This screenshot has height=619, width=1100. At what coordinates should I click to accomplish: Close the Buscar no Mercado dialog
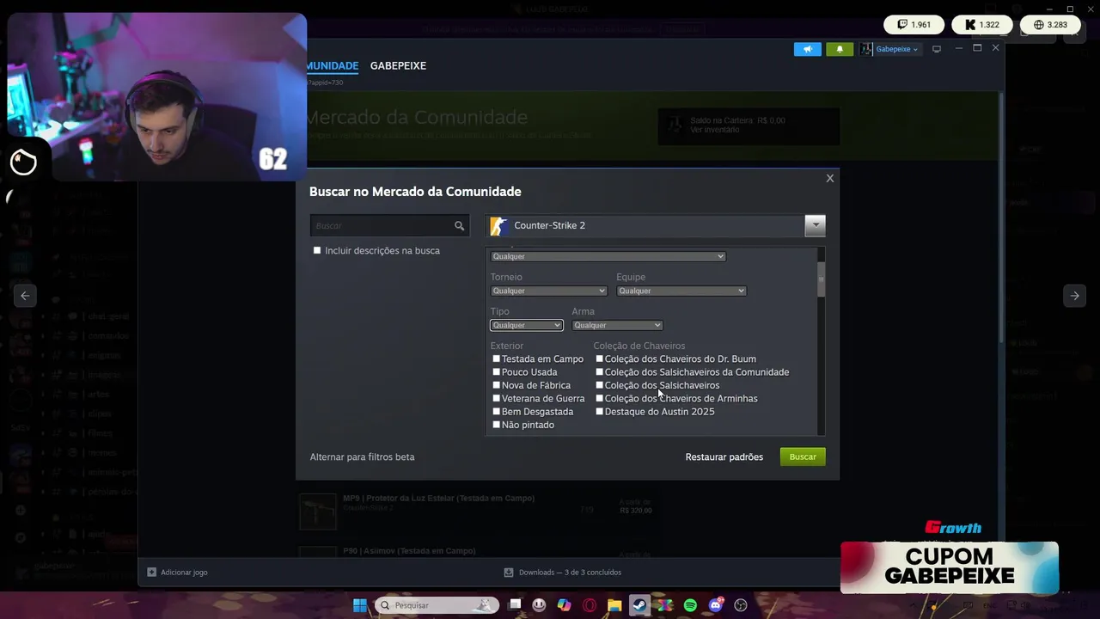click(830, 178)
